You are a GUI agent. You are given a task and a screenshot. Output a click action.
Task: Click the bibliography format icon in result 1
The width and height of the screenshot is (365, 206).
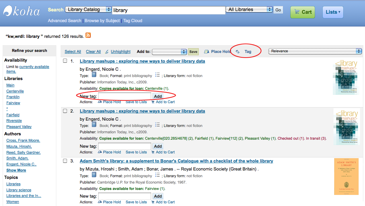pos(157,75)
